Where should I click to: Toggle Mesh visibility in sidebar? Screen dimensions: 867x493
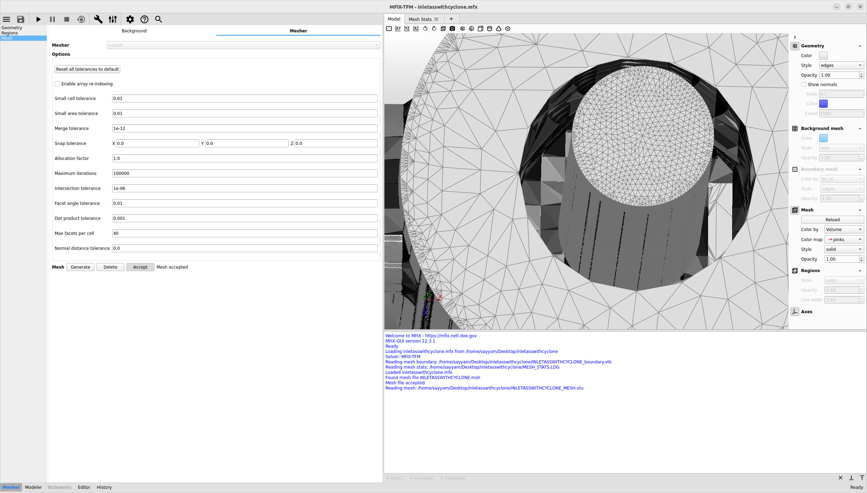point(795,210)
